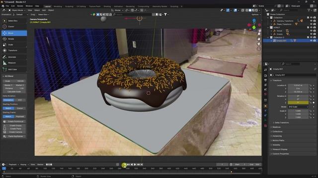The width and height of the screenshot is (318, 178).
Task: Select the Add Cube tool
Action: (14, 69)
